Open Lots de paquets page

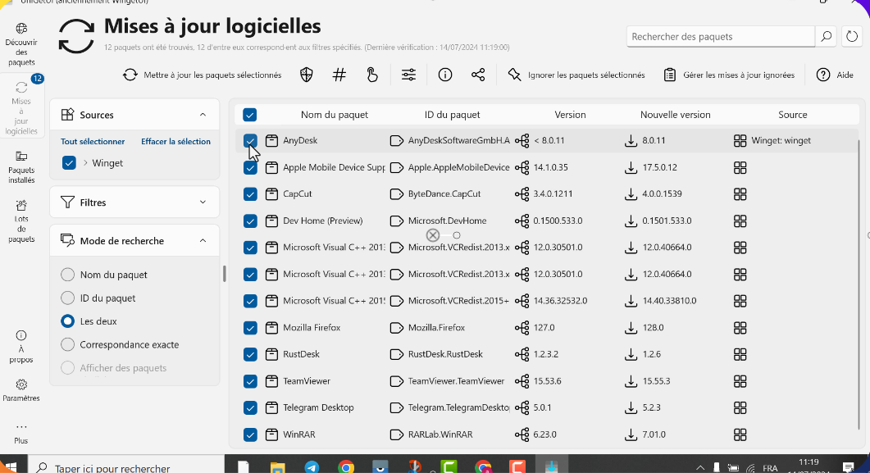(x=21, y=221)
